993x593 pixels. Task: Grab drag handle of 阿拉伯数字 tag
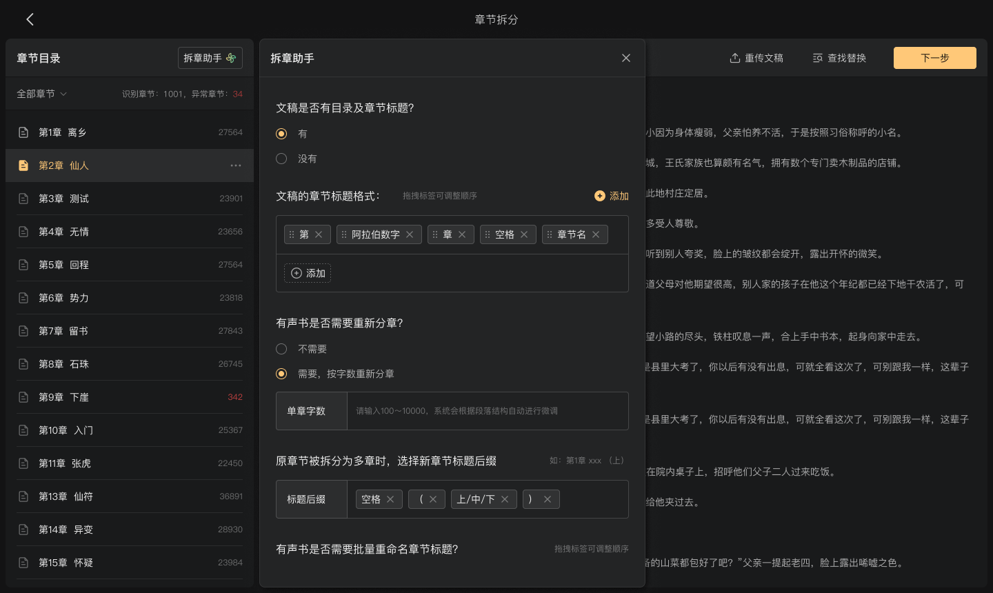[x=344, y=234]
